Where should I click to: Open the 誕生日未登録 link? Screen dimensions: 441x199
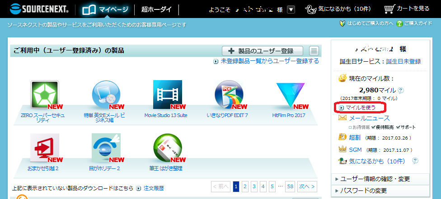click(403, 62)
